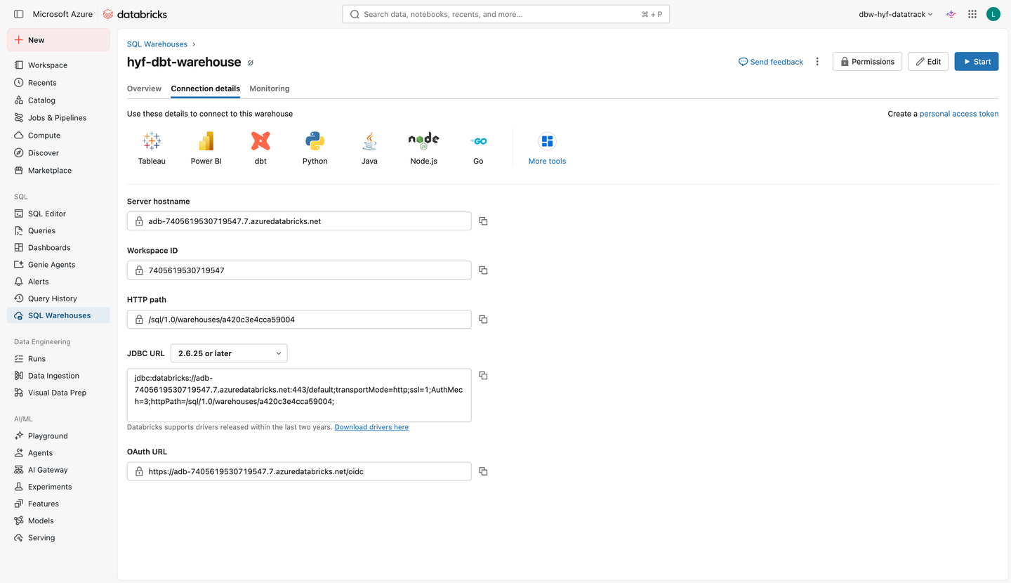1011x583 pixels.
Task: Click the JDBC URL text box
Action: tap(299, 395)
